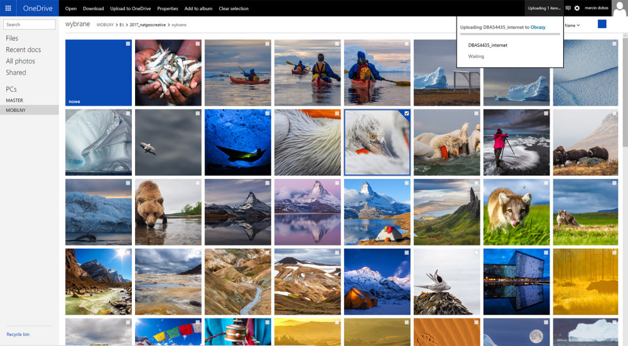Open the bear in golden forest photo
The height and width of the screenshot is (346, 628).
click(585, 281)
